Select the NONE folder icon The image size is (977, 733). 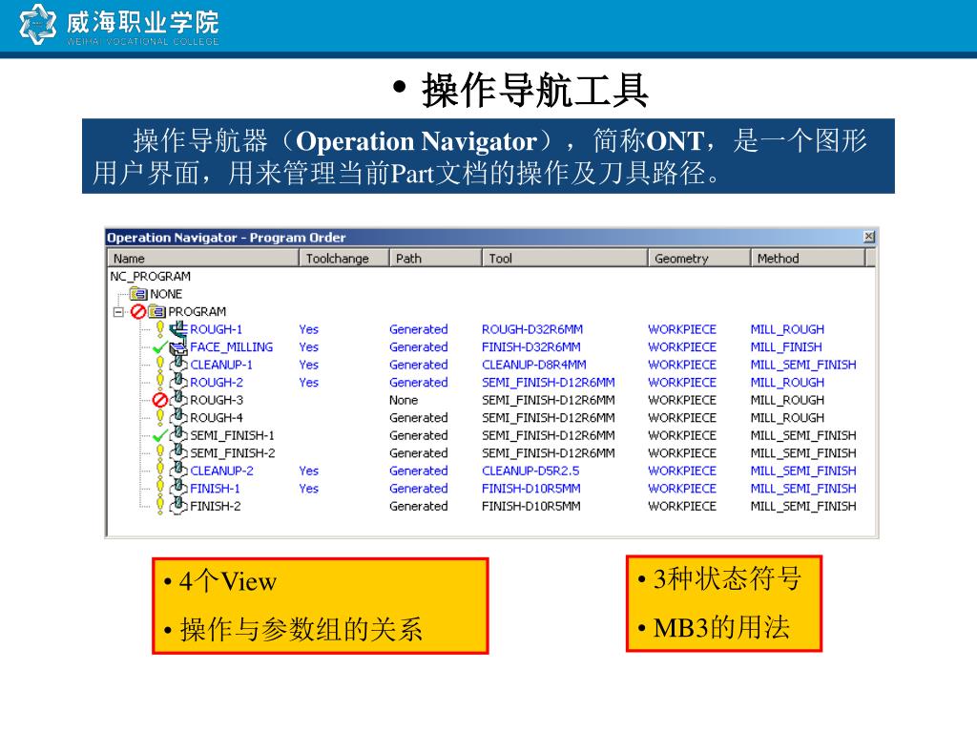138,294
